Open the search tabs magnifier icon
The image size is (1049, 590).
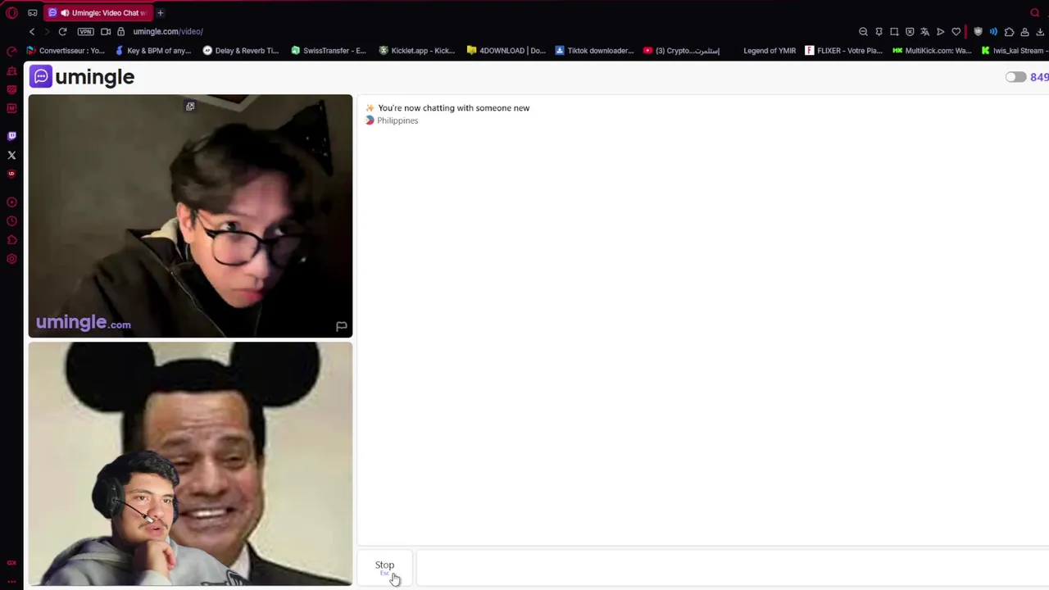tap(1035, 12)
